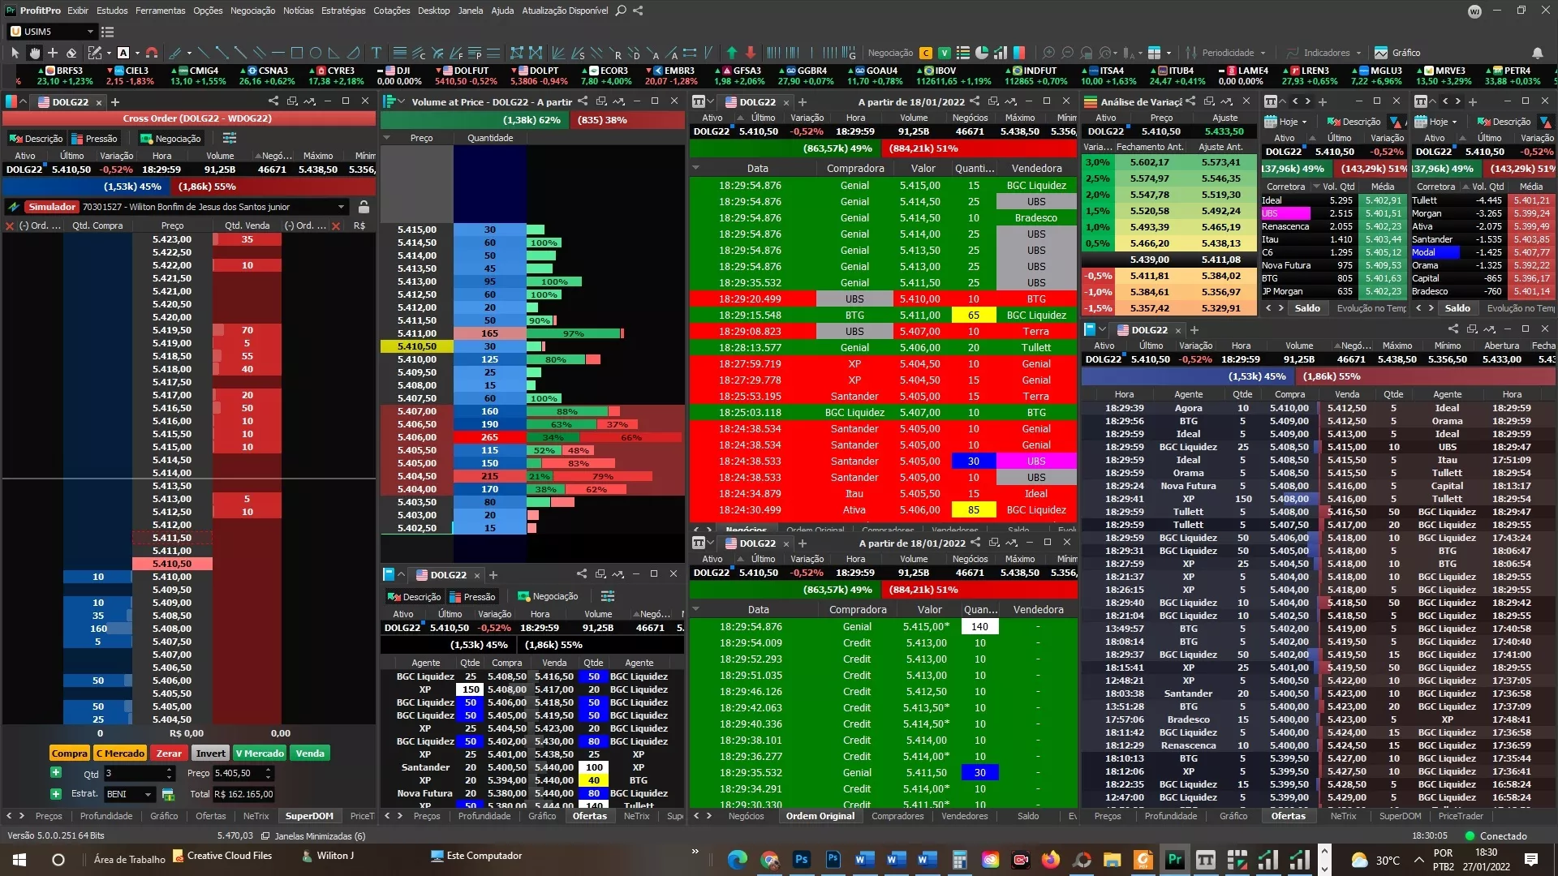Click the Invert button
Viewport: 1558px width, 876px height.
[211, 754]
